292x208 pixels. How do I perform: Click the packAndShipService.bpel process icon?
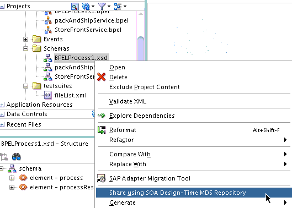pyautogui.click(x=48, y=20)
